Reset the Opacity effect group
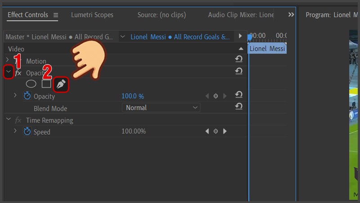The height and width of the screenshot is (203, 360). pos(239,71)
